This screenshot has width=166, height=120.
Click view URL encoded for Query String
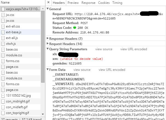pyautogui.click(x=134, y=49)
